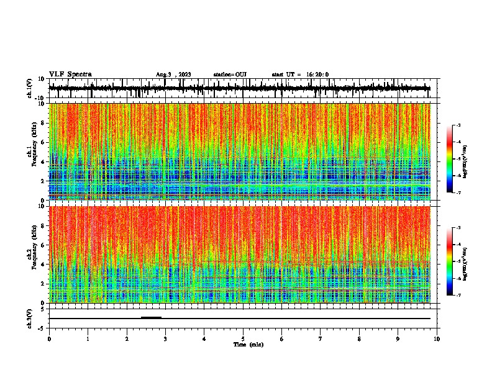The width and height of the screenshot is (492, 380).
Task: Click inside the ch.2 frequency spectrogram
Action: coord(240,255)
